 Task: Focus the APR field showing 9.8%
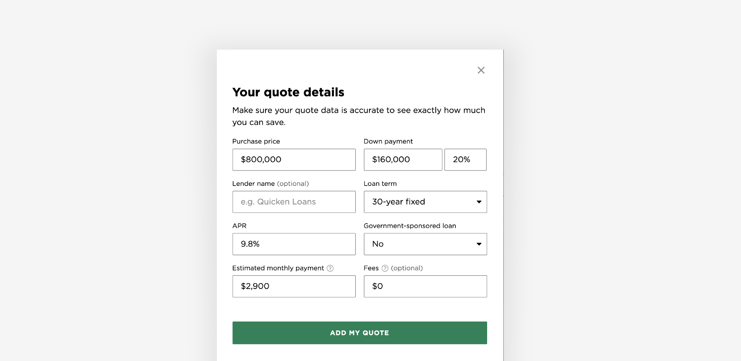tap(294, 244)
